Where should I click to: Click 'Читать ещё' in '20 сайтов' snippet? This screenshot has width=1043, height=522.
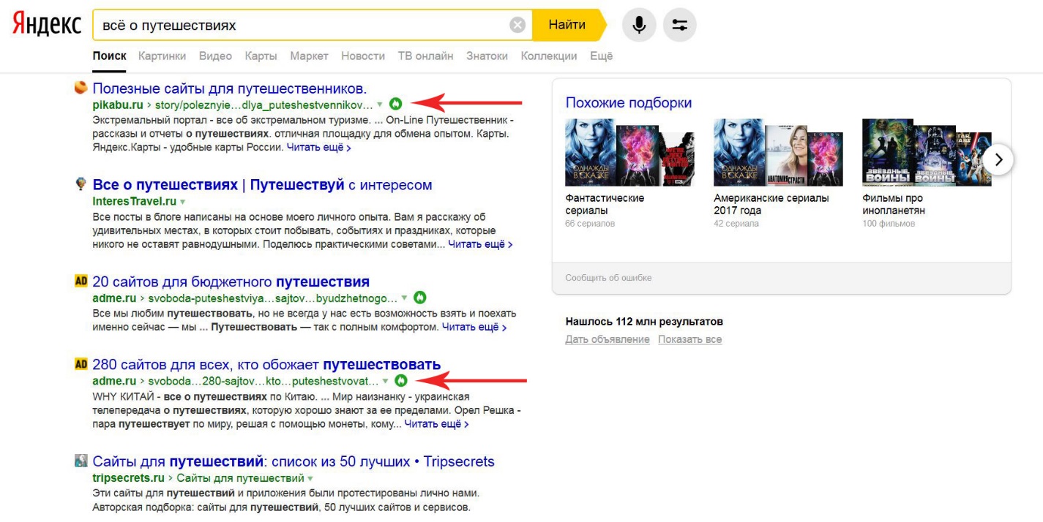point(474,327)
